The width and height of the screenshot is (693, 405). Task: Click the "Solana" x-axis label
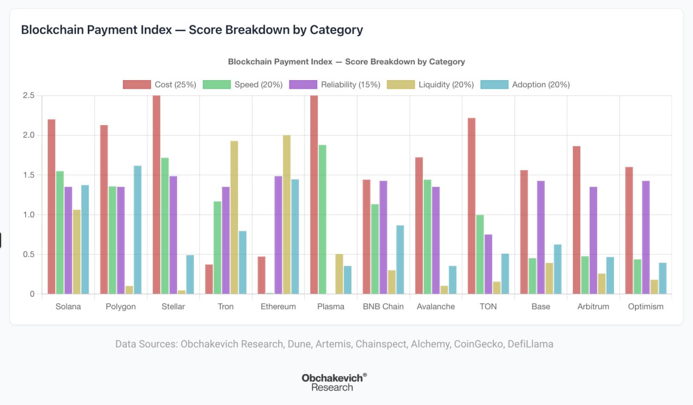(x=68, y=306)
